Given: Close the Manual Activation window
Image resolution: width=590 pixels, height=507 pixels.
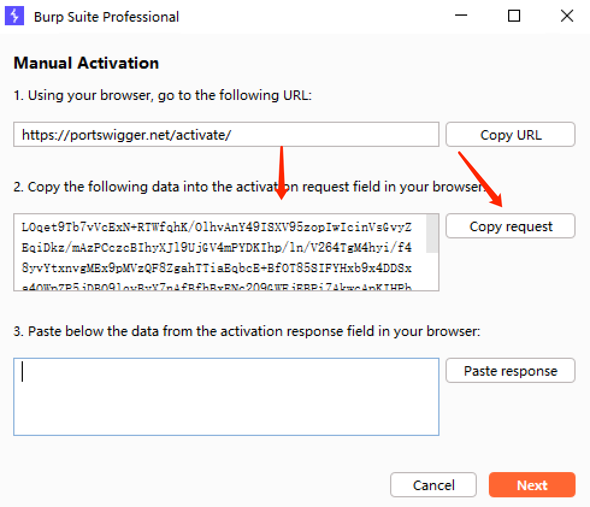Looking at the screenshot, I should (567, 16).
